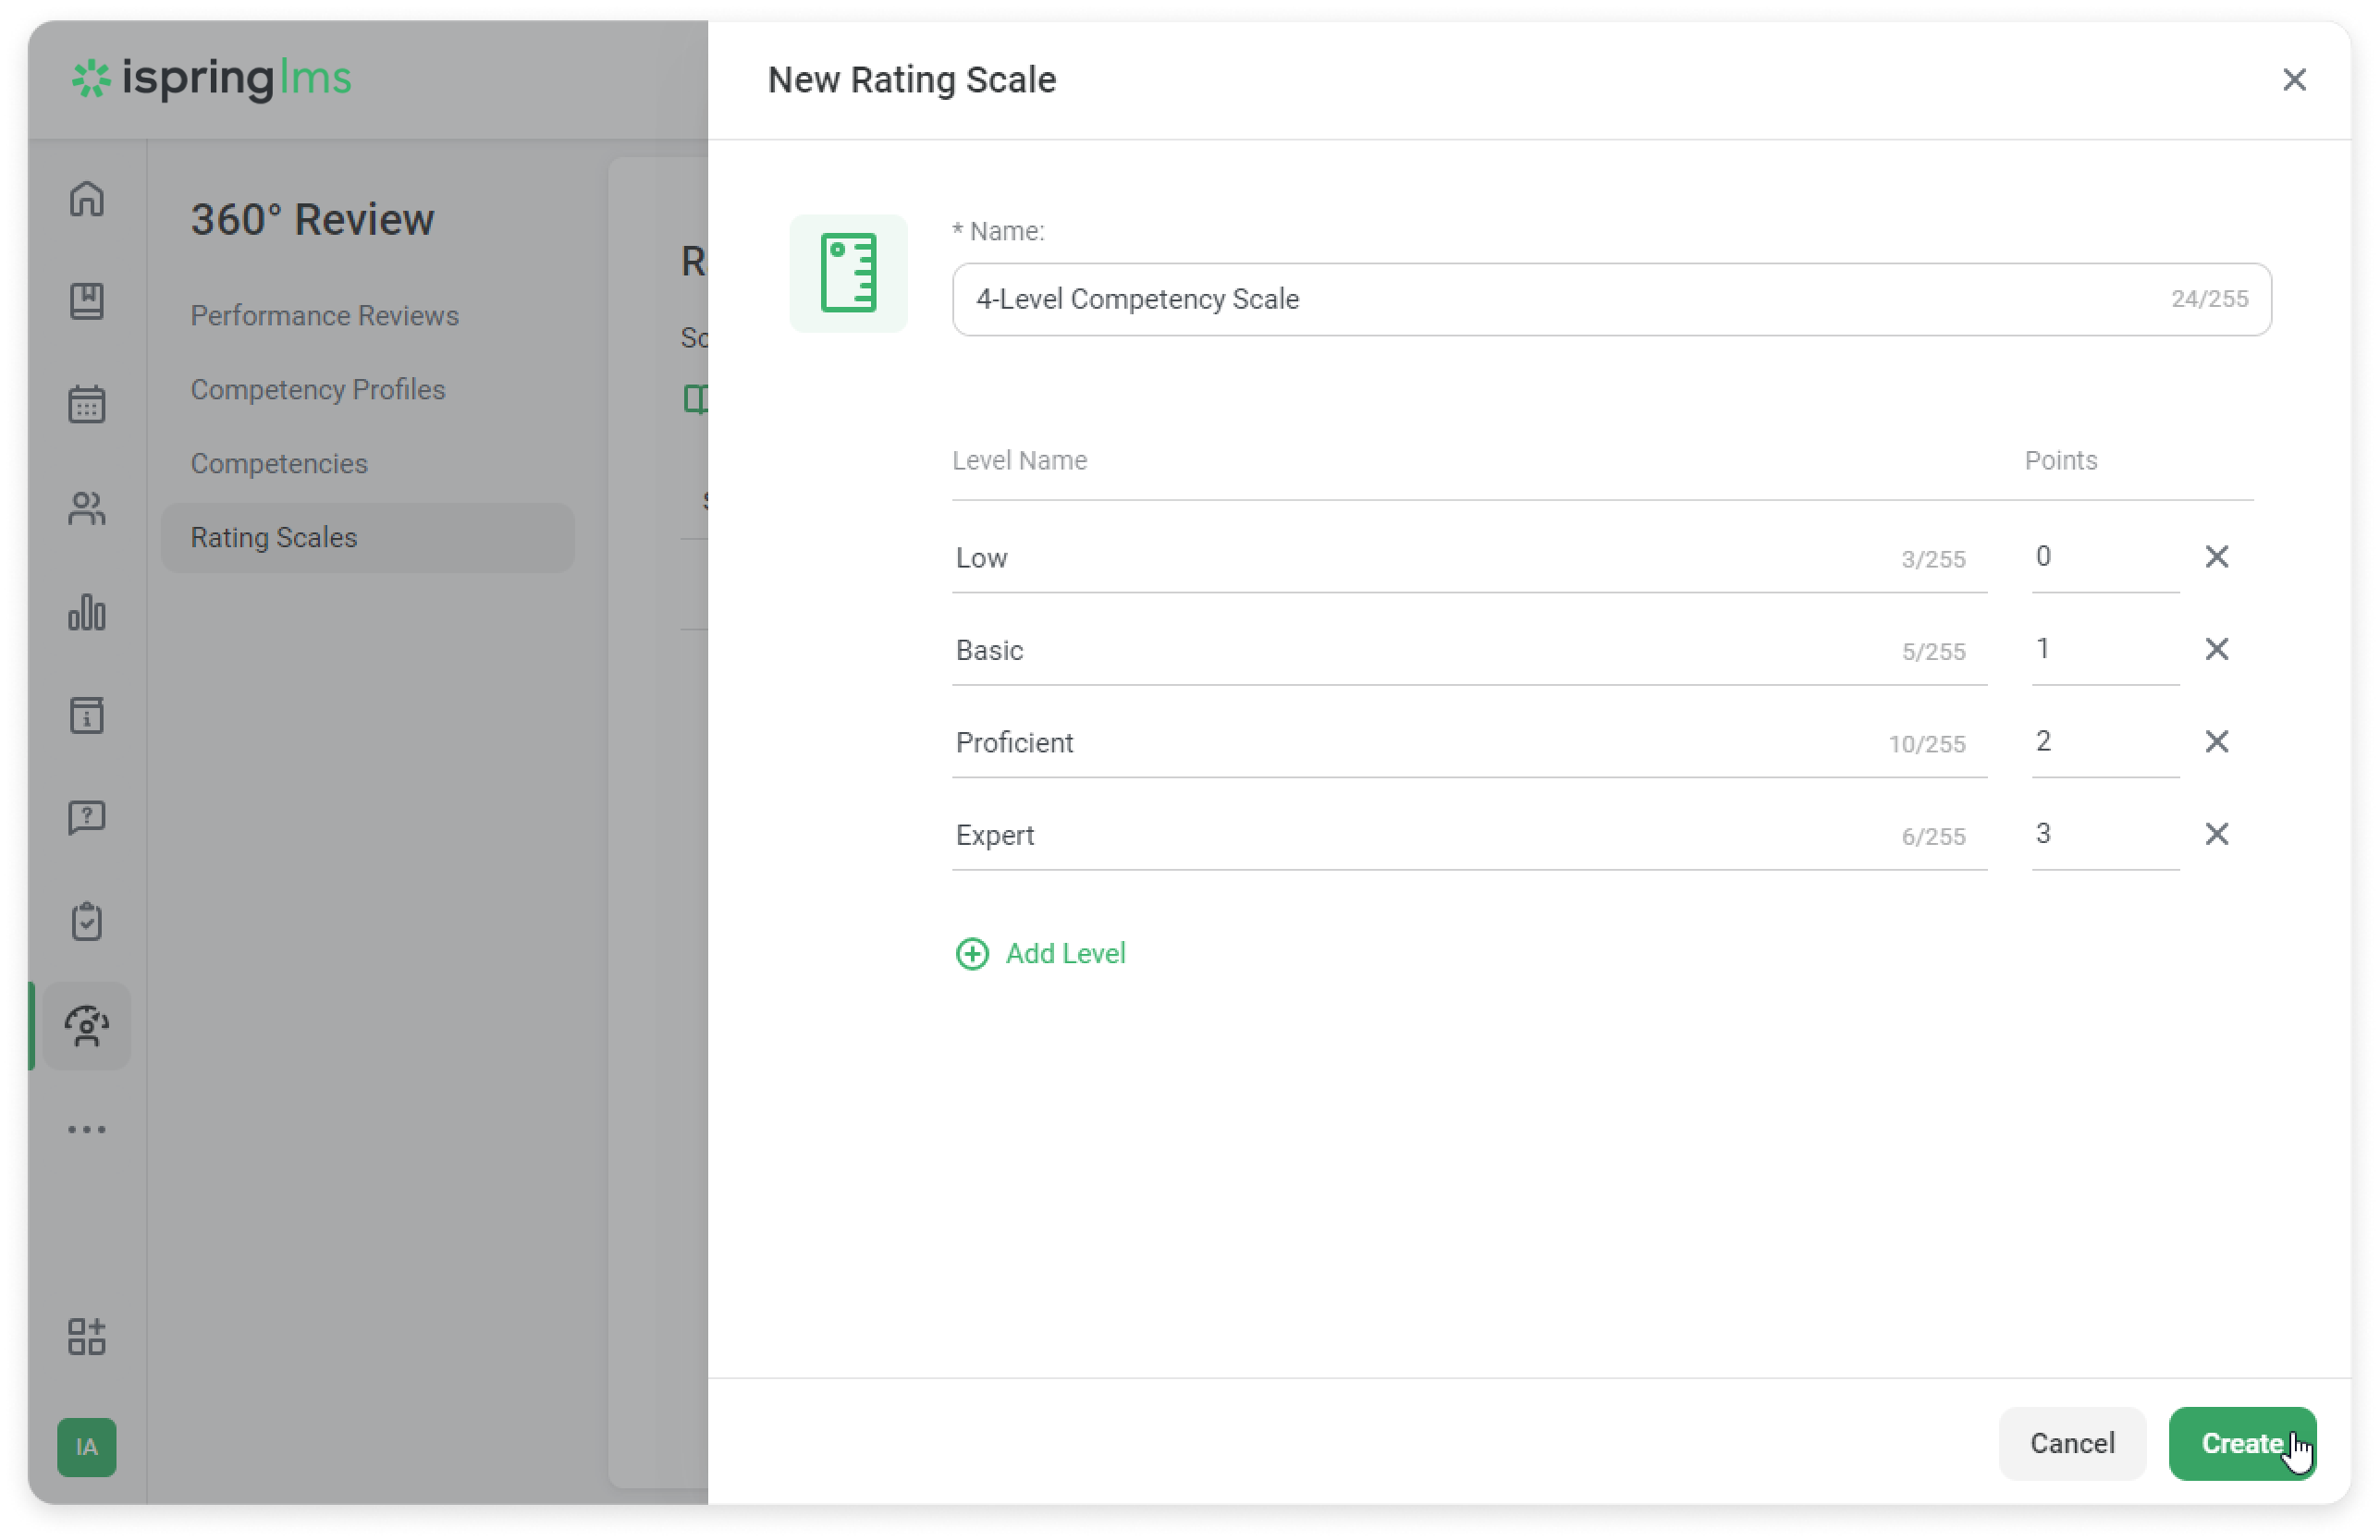
Task: Click the question-mark chat bubble icon
Action: 87,817
